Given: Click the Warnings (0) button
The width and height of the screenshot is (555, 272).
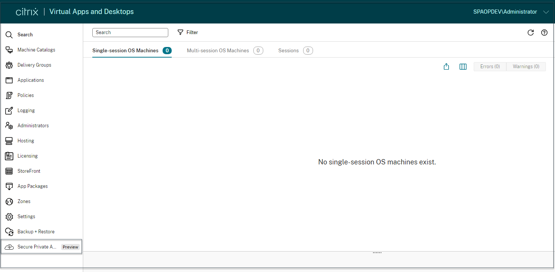Looking at the screenshot, I should pos(526,67).
